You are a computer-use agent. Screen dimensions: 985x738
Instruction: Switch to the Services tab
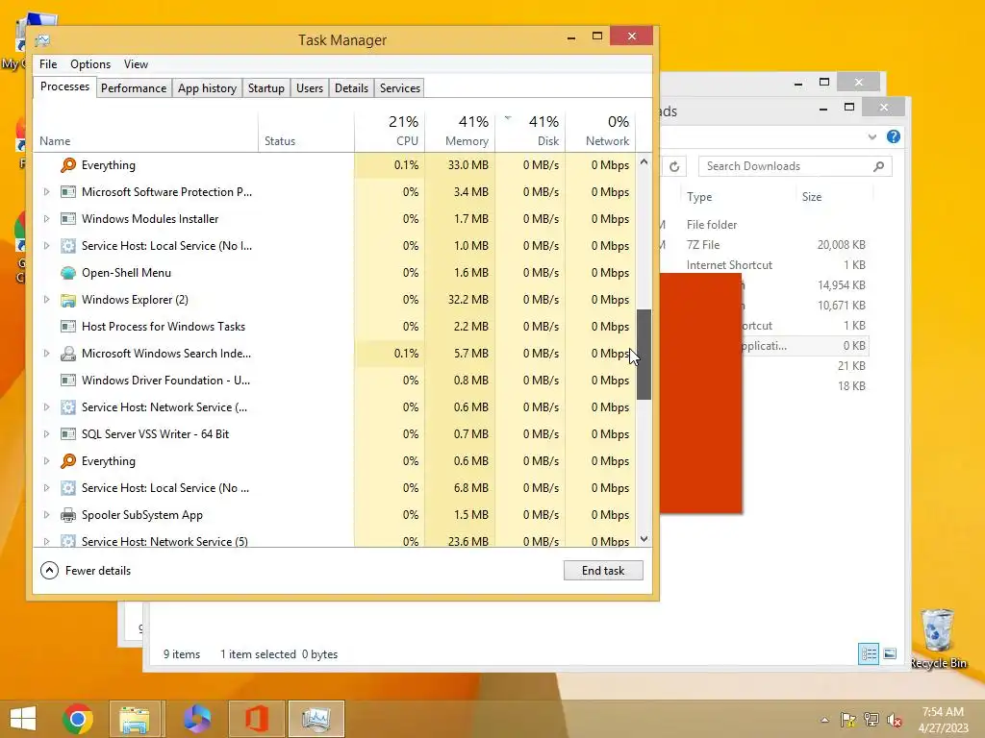point(399,87)
